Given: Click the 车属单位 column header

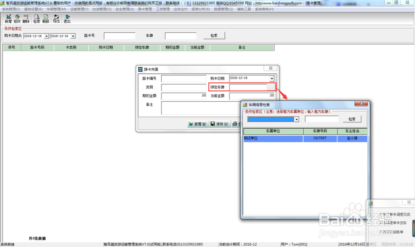Looking at the screenshot, I should coord(273,131).
